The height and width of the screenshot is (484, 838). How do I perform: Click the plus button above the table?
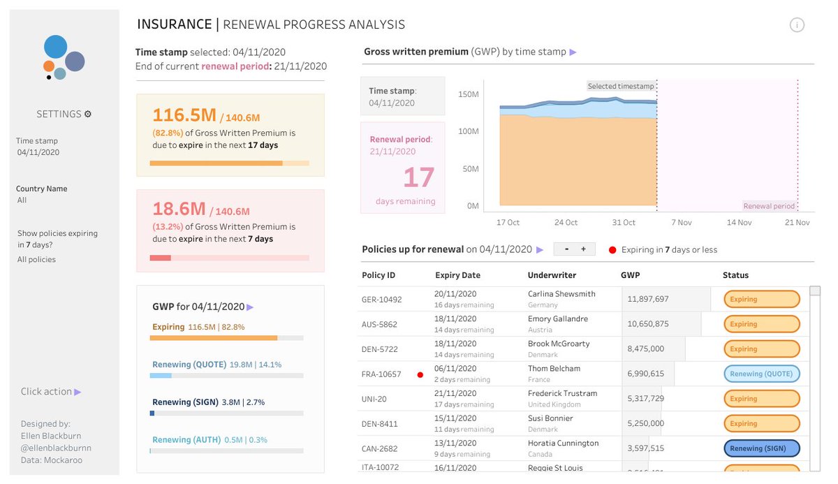pos(585,249)
